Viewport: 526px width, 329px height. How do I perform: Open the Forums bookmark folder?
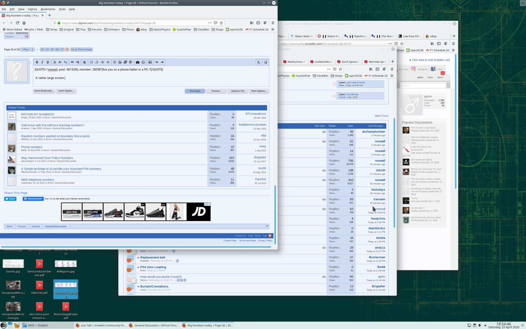(95, 29)
